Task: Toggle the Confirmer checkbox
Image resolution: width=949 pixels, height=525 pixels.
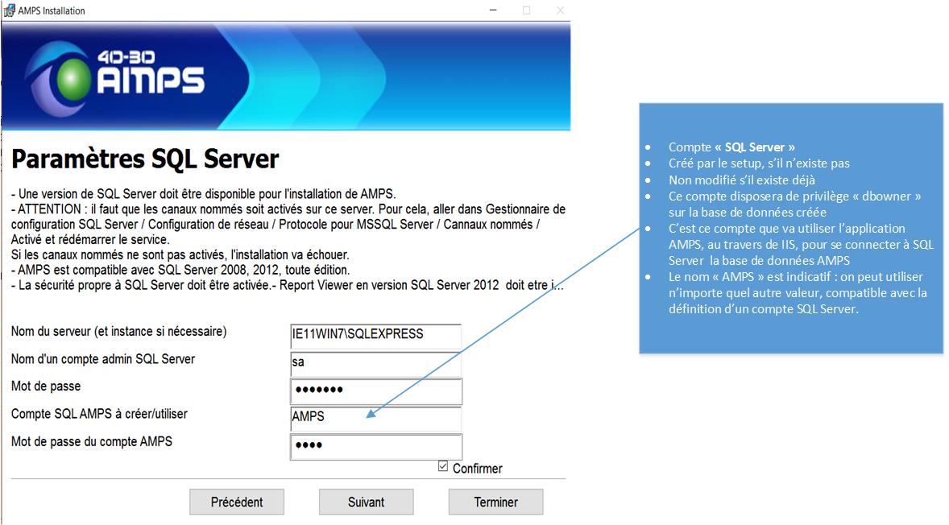Action: [443, 466]
